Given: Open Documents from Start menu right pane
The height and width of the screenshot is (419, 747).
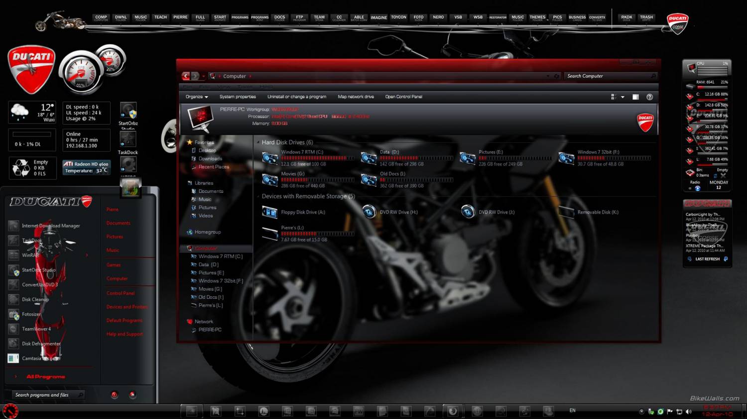Looking at the screenshot, I should 118,223.
